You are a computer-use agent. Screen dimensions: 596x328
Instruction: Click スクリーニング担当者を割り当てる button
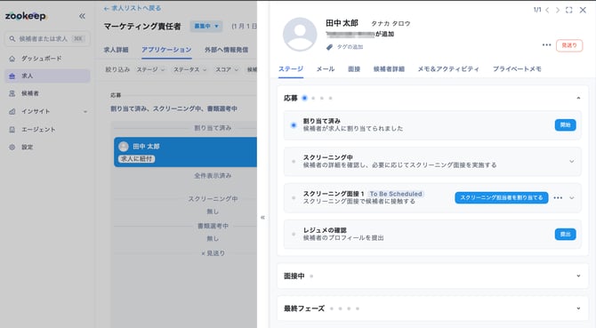point(502,198)
